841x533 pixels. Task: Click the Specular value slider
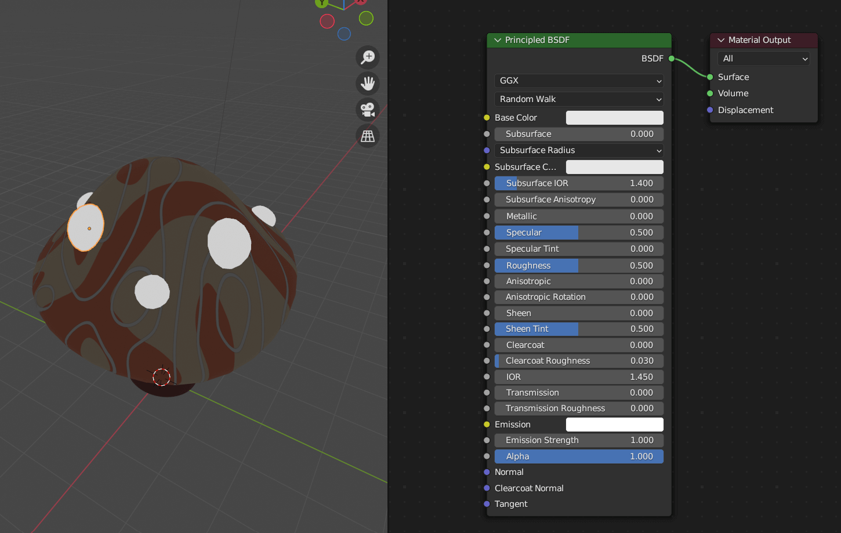[579, 233]
